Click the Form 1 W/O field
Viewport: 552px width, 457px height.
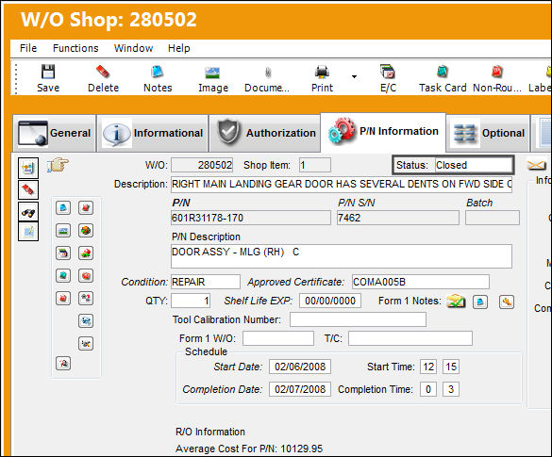[278, 338]
